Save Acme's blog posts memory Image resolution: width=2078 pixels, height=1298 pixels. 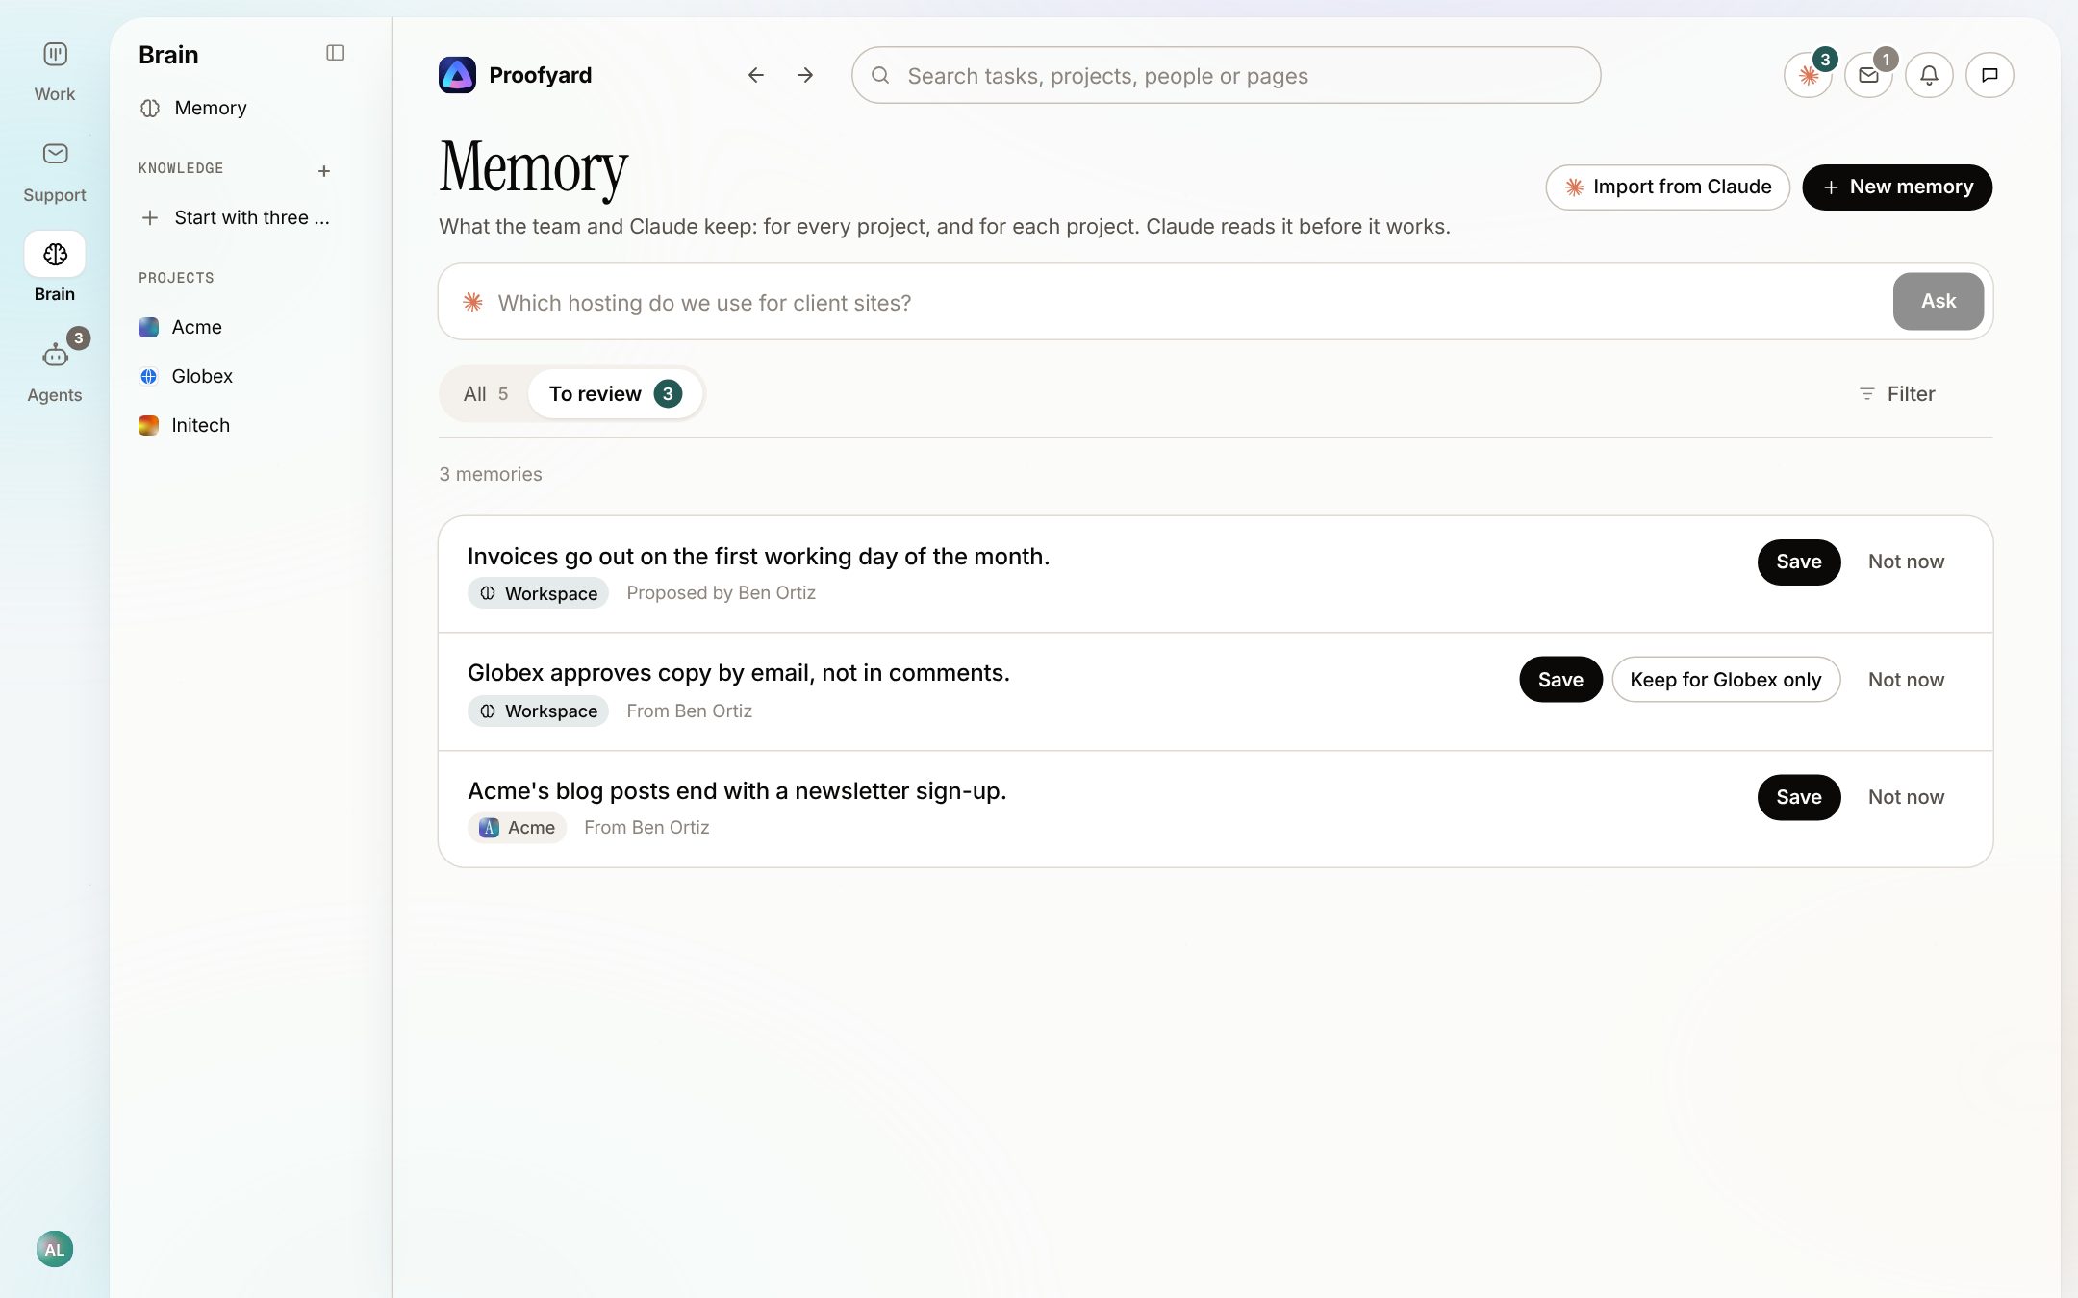(x=1798, y=797)
